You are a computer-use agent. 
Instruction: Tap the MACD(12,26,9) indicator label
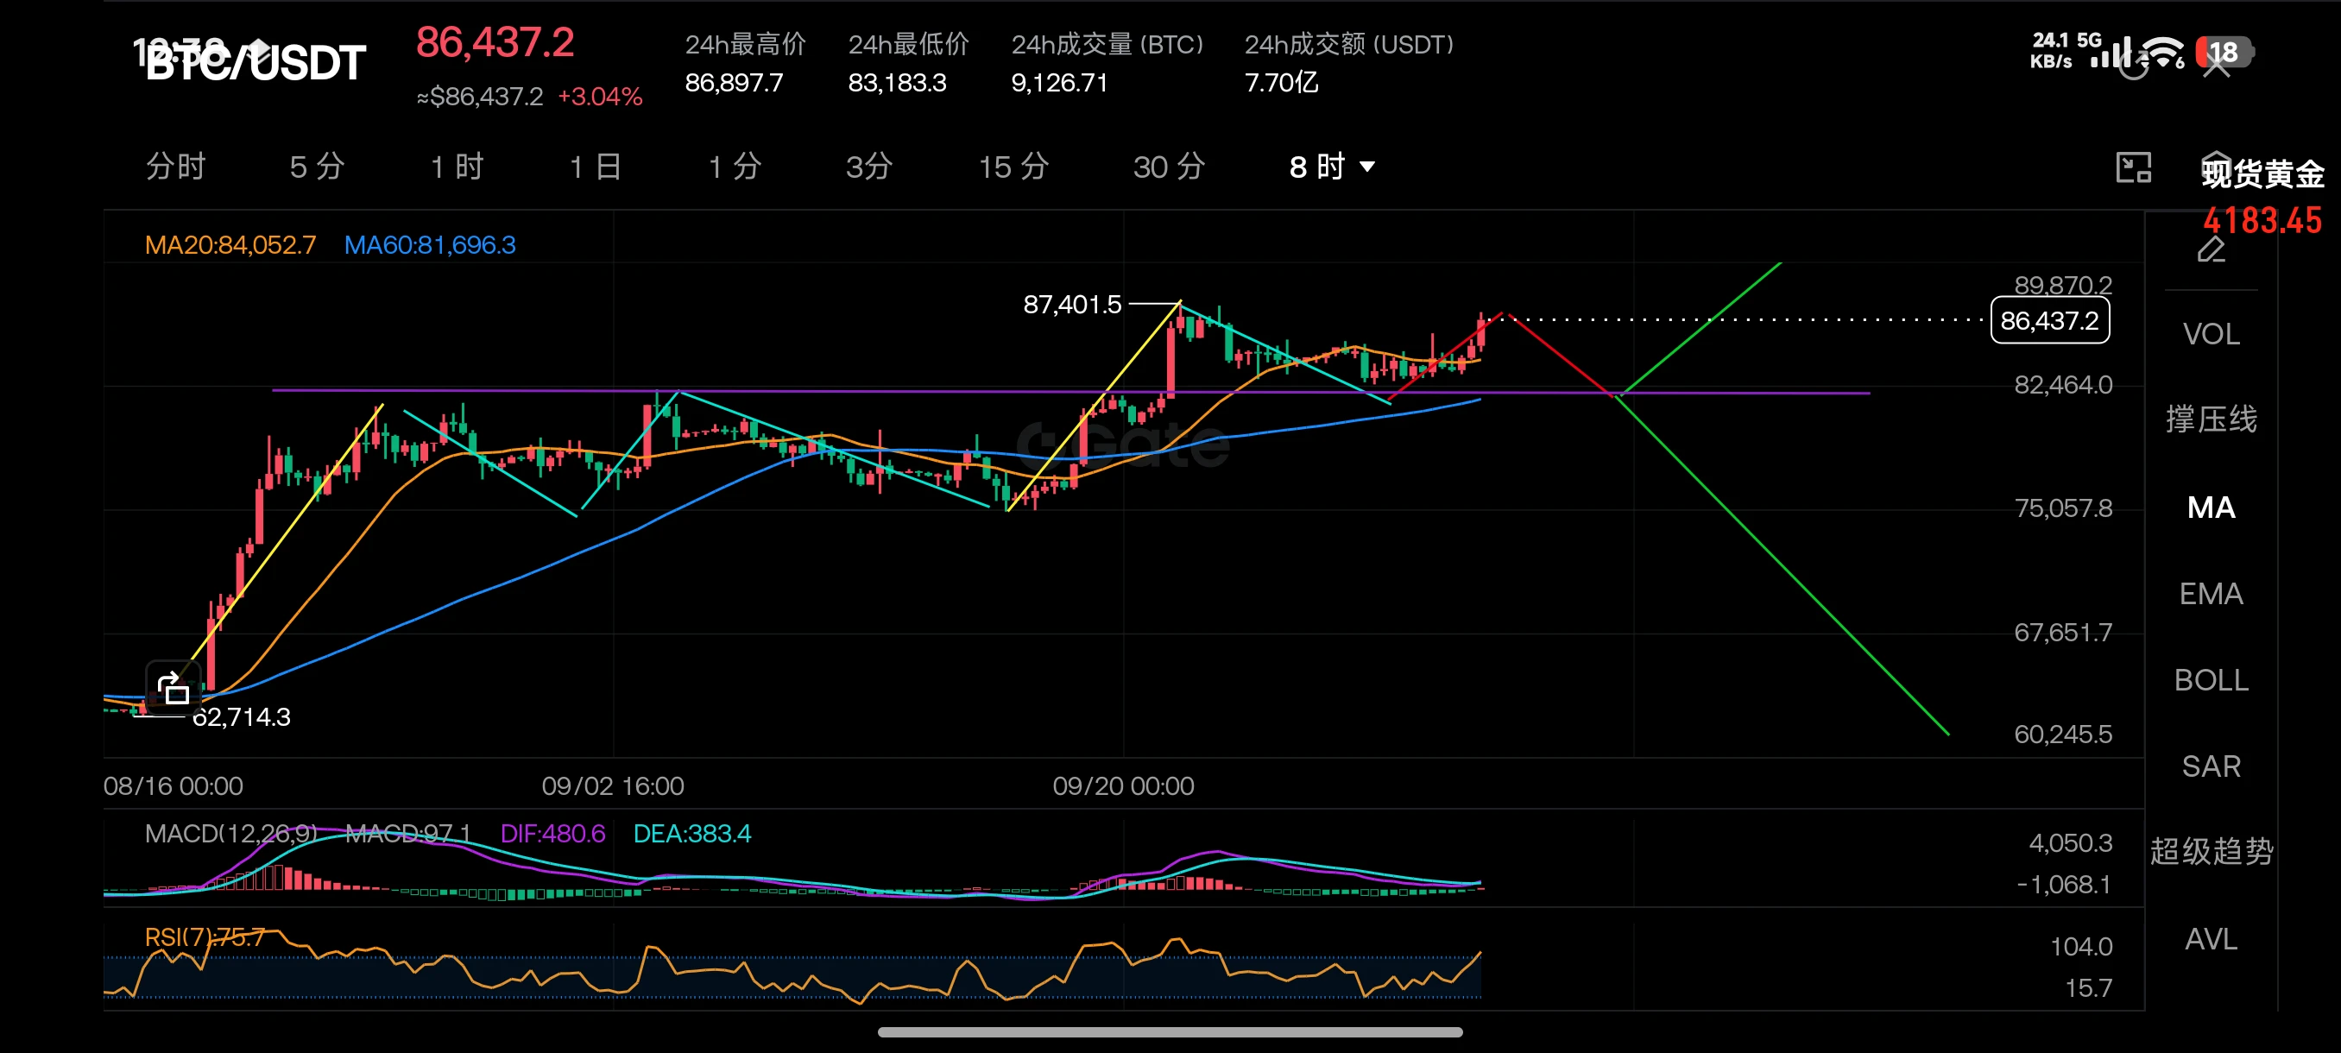pos(230,833)
